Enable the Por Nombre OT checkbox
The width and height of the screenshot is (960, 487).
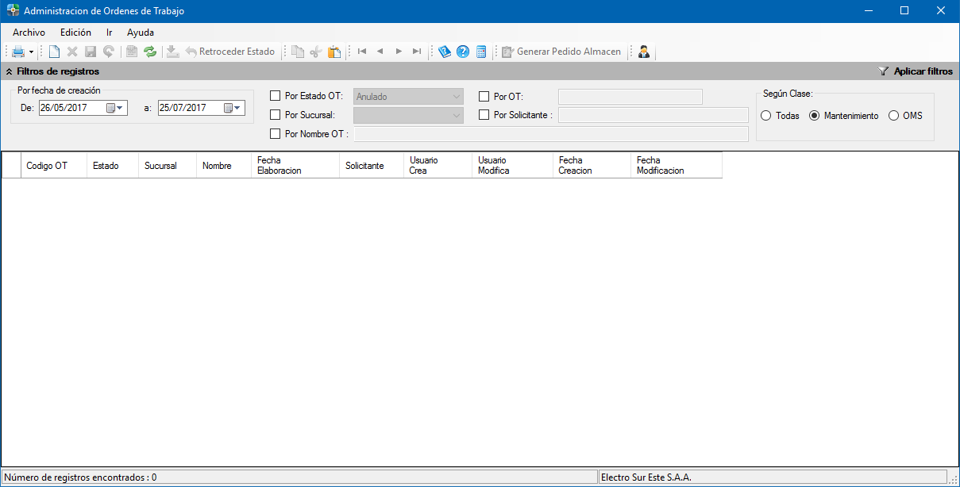click(276, 134)
